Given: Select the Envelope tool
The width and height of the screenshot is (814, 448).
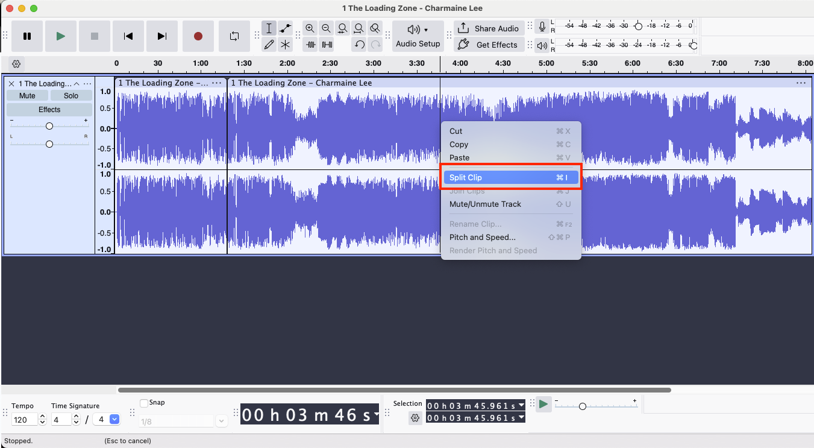Looking at the screenshot, I should (x=285, y=28).
